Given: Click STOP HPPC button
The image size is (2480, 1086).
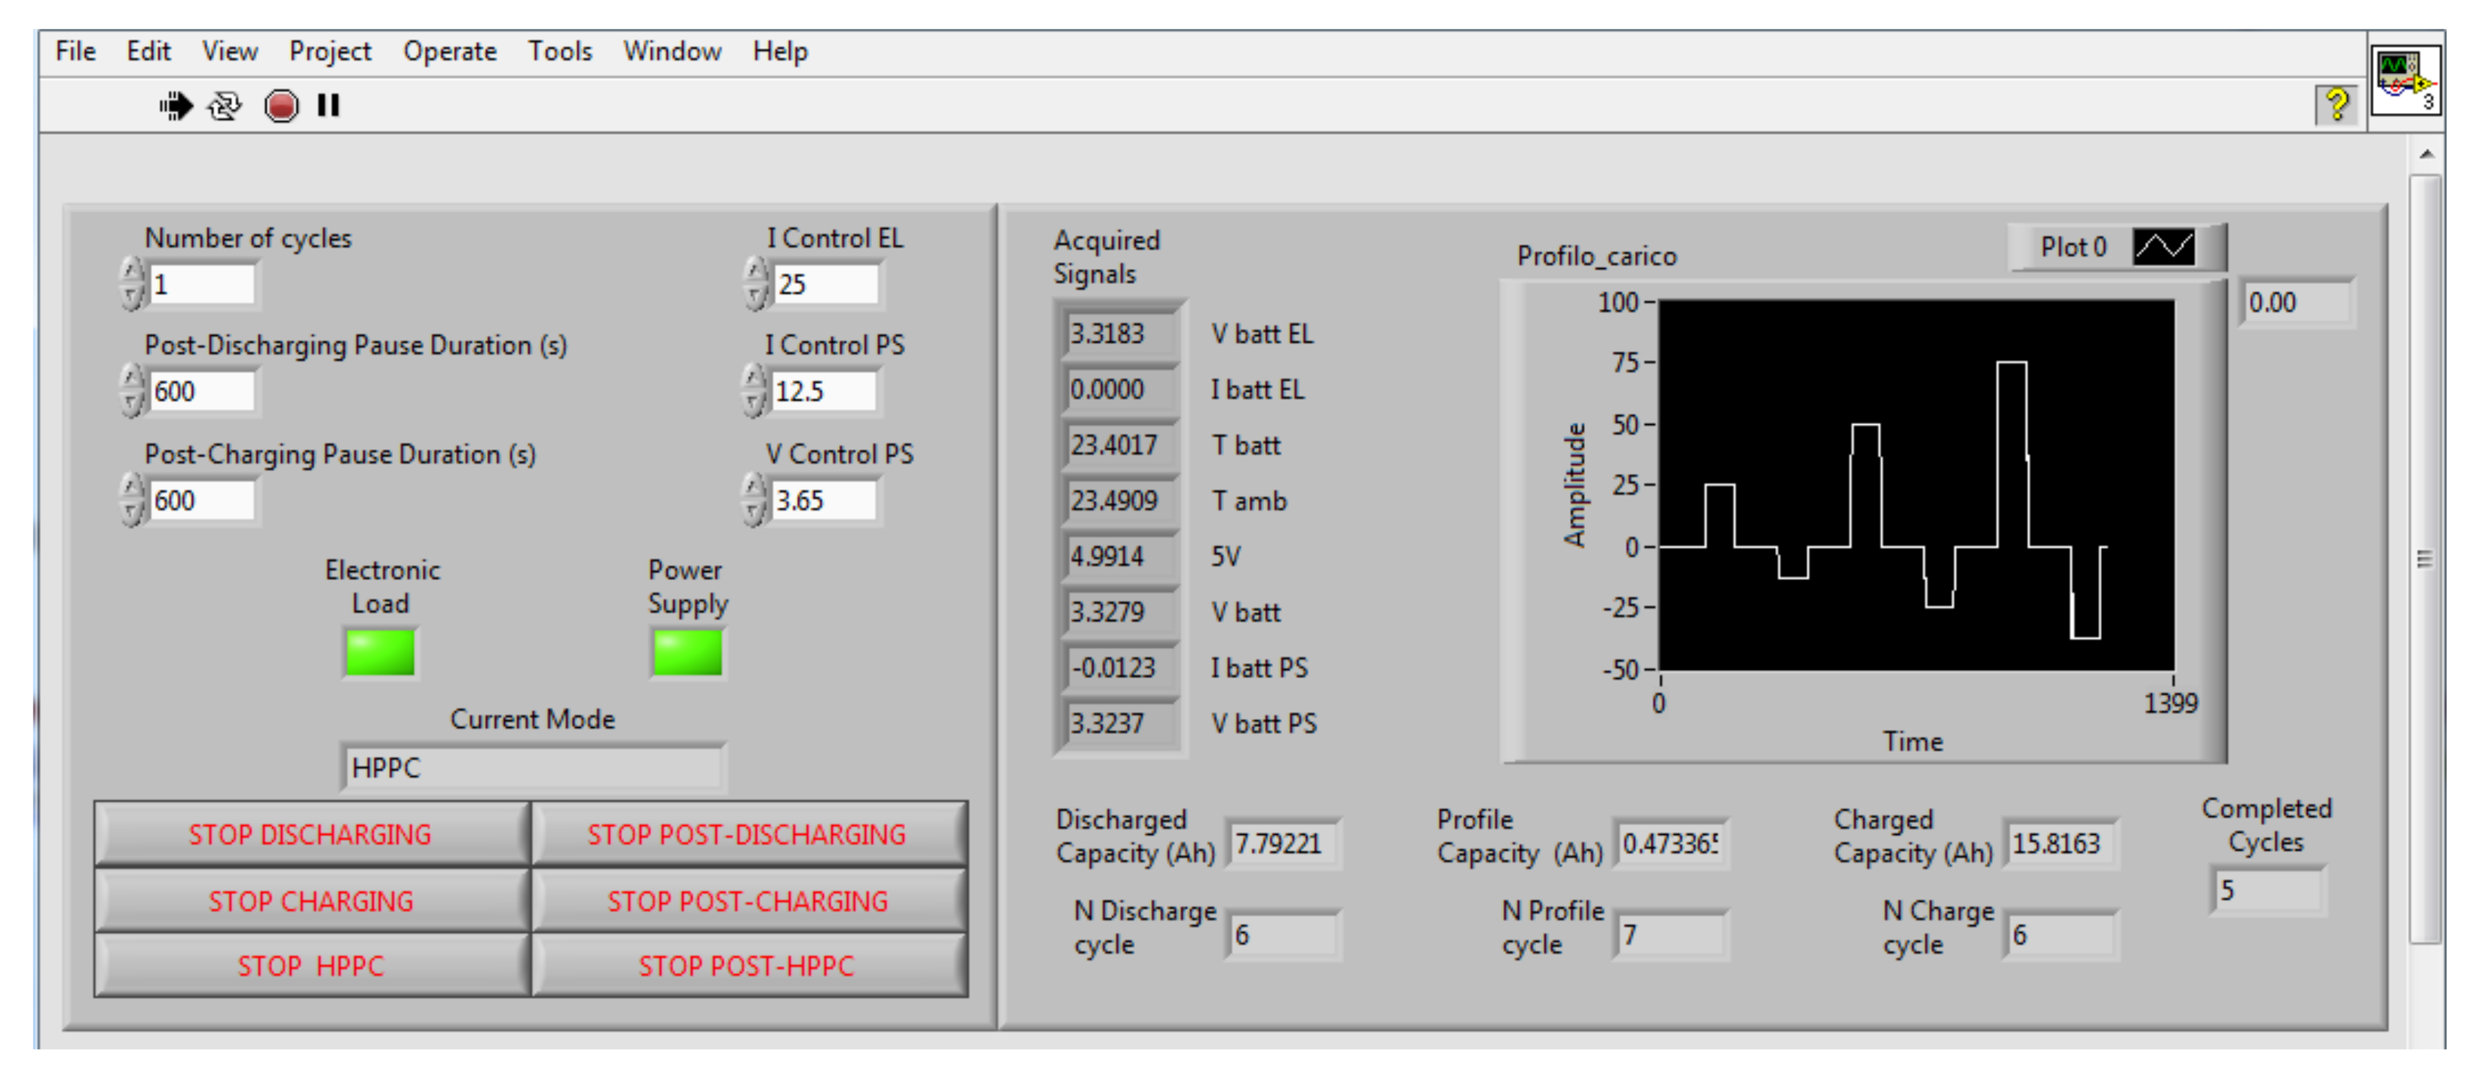Looking at the screenshot, I should coord(311,965).
